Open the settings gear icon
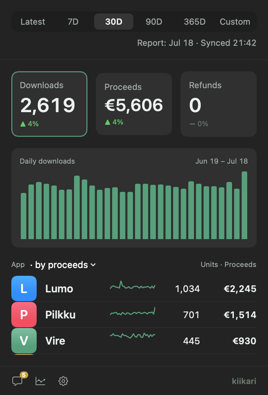 pyautogui.click(x=63, y=381)
